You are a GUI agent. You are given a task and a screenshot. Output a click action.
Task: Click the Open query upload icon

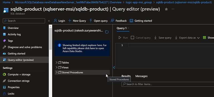[91, 21]
